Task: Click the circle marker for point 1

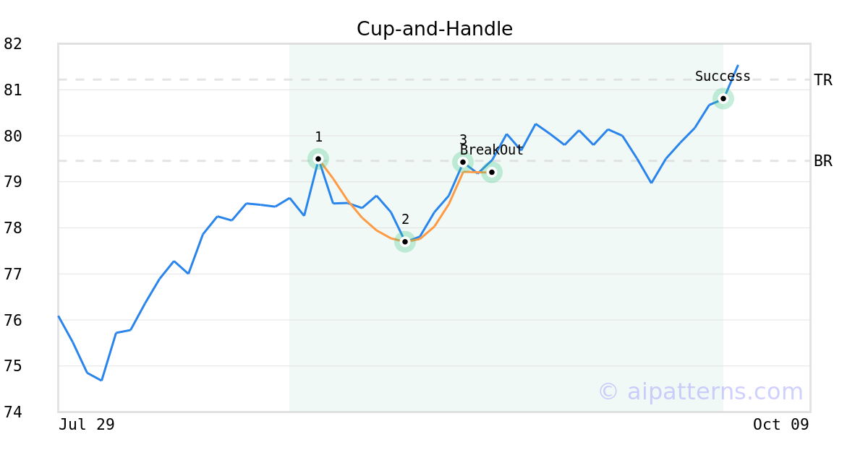Action: tap(318, 159)
